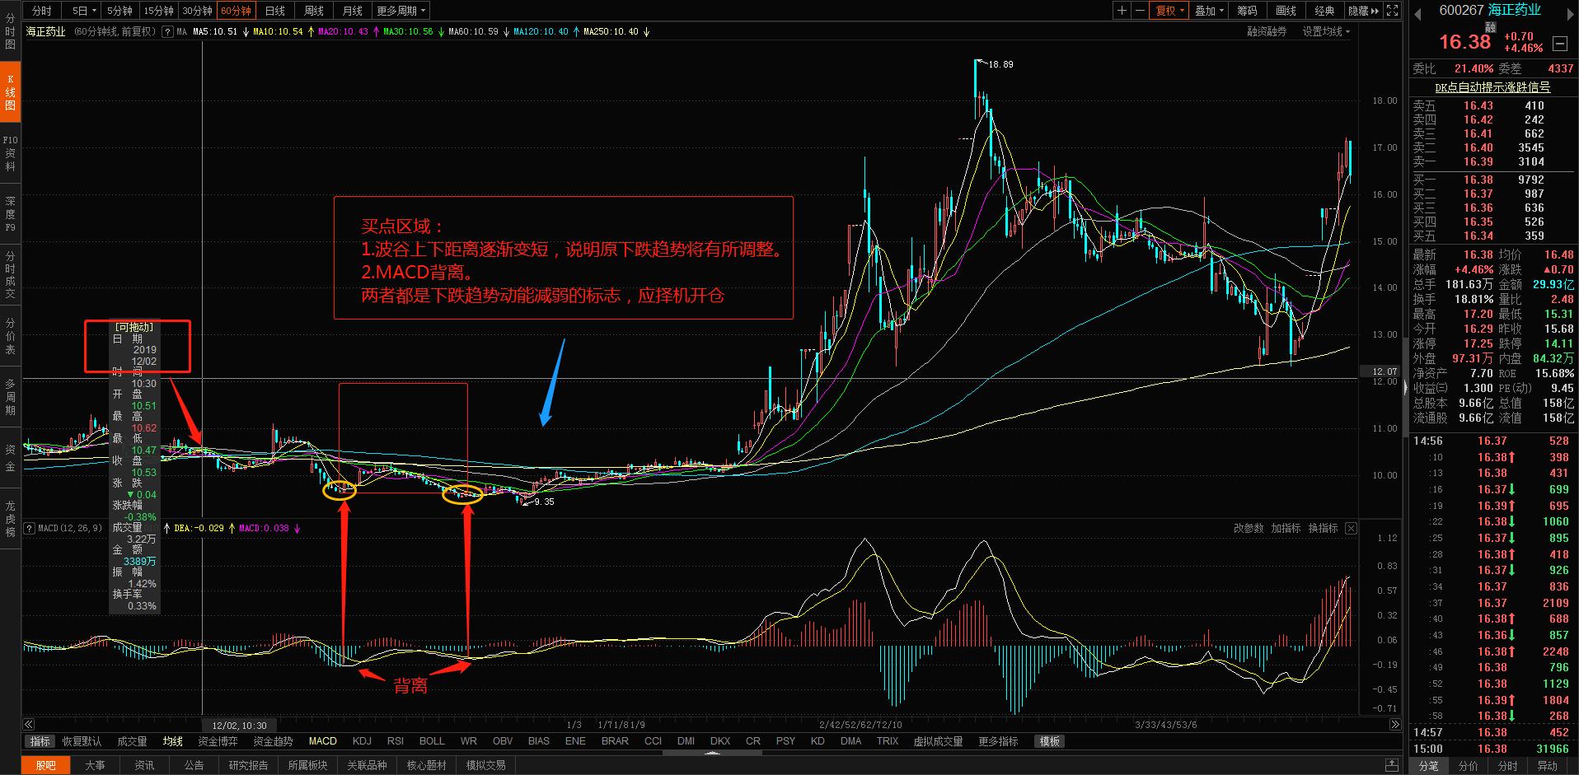Hide side panel via 隐藏 button
Viewport: 1579px width, 775px height.
click(x=1363, y=11)
